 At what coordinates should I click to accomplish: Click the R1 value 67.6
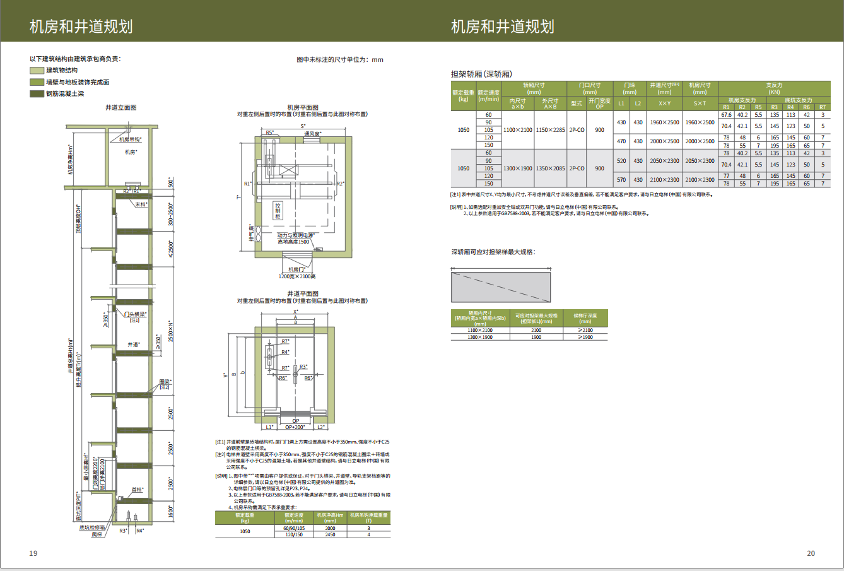tap(726, 115)
